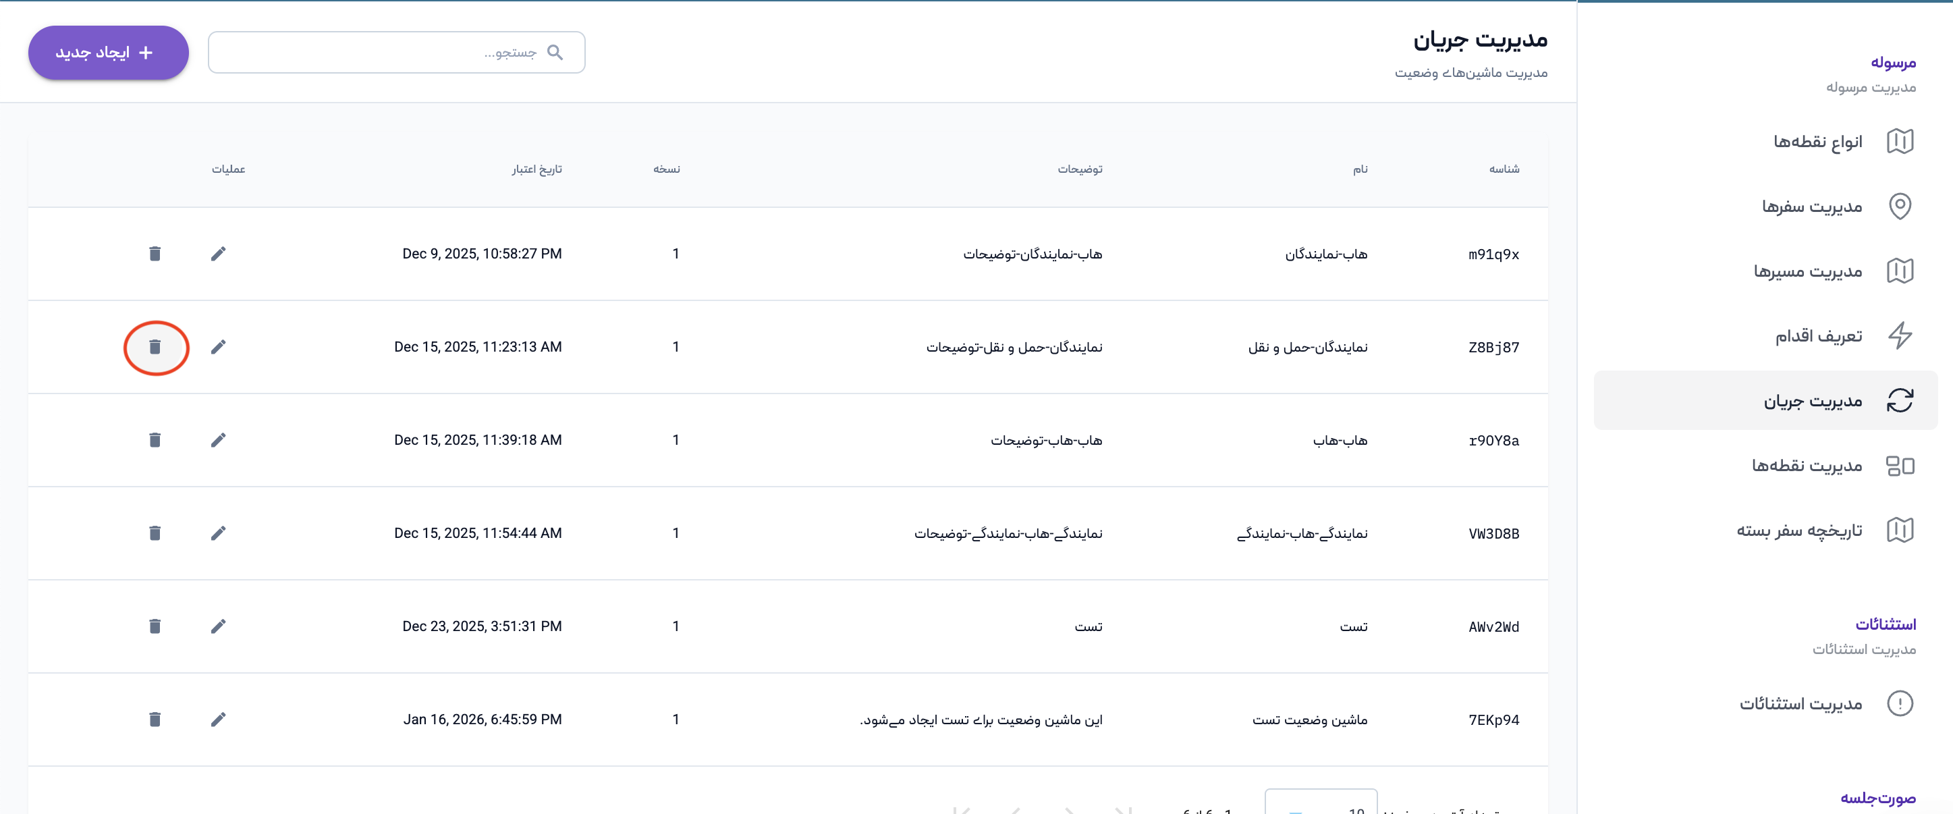Click the search magnifier icon
Viewport: 1953px width, 814px height.
pos(555,53)
